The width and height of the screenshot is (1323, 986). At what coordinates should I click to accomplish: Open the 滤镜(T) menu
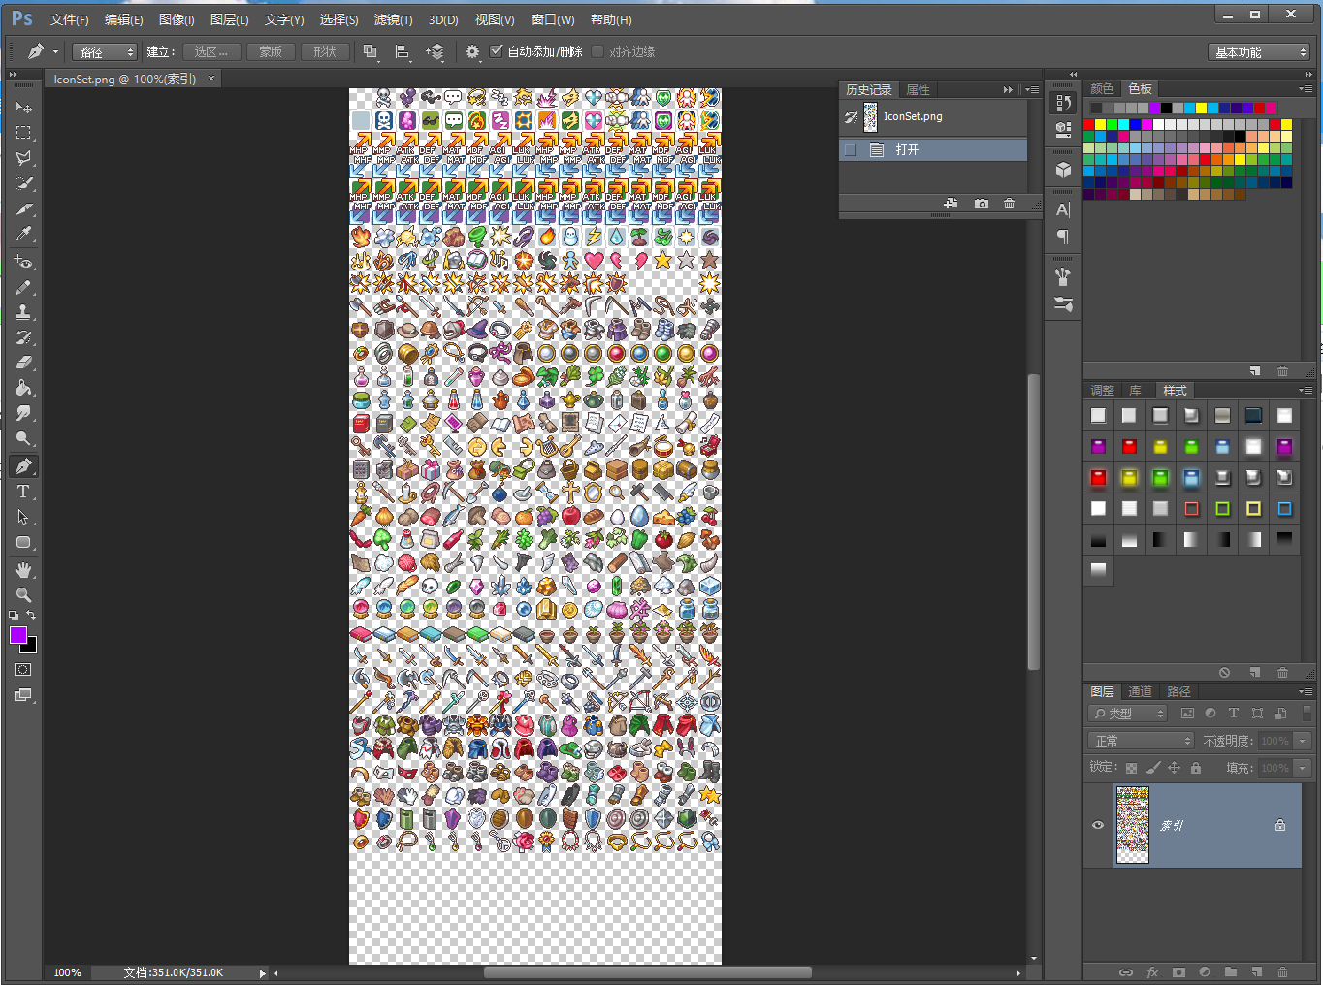click(393, 19)
